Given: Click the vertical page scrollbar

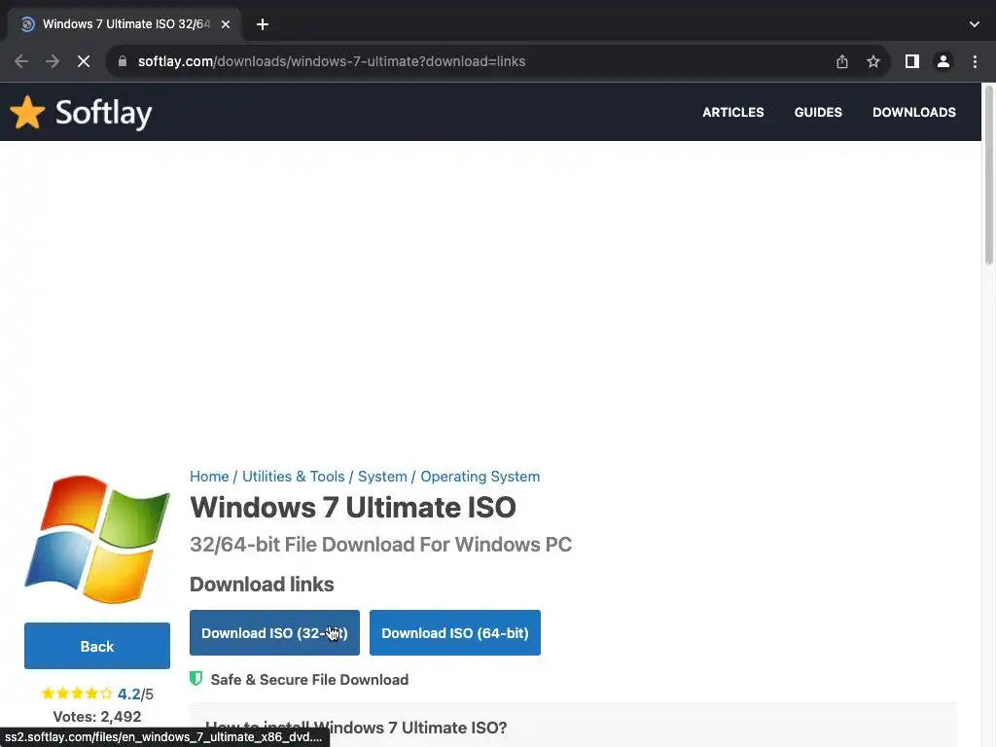Looking at the screenshot, I should 988,175.
